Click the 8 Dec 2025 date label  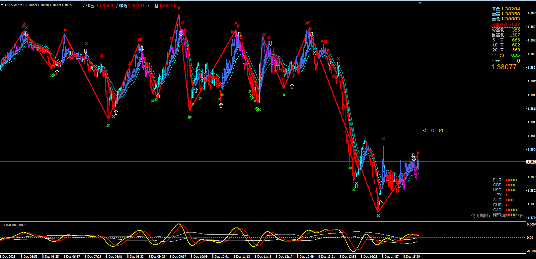coord(8,256)
